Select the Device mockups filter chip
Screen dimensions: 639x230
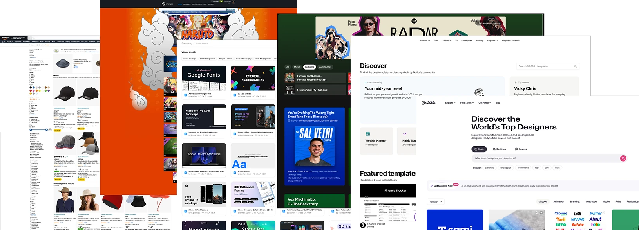(190, 59)
